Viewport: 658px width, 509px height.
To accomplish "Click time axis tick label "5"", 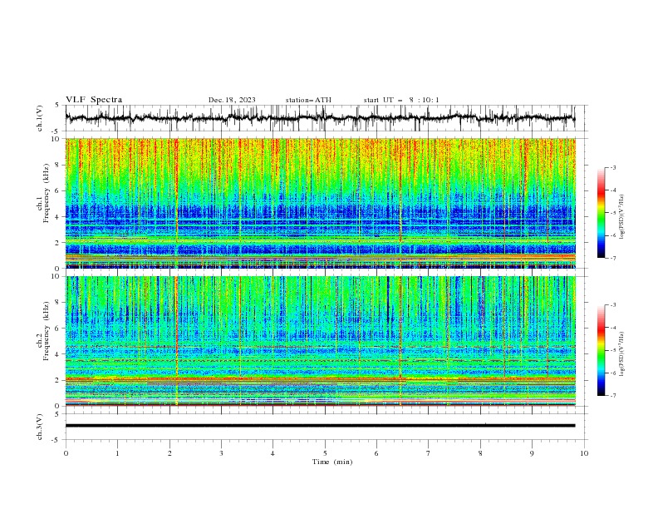I will [325, 453].
